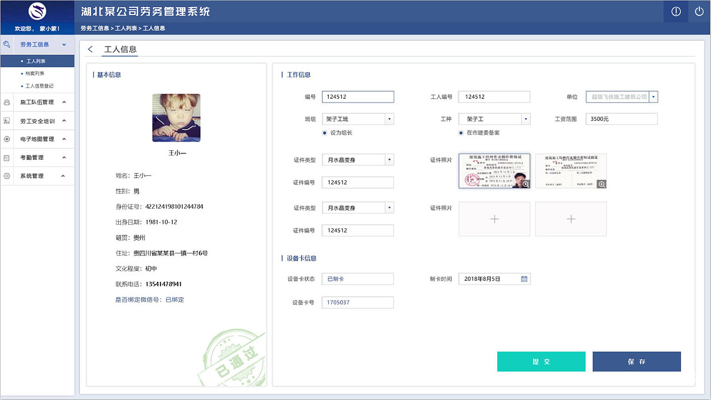Screen dimensions: 711x400
Task: Open calendar icon in 制卡时间 field
Action: coord(524,279)
